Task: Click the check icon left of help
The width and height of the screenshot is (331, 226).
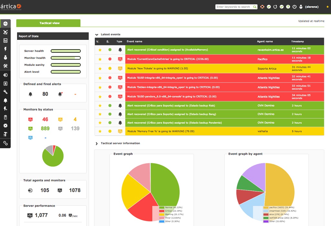Action: (x=282, y=7)
